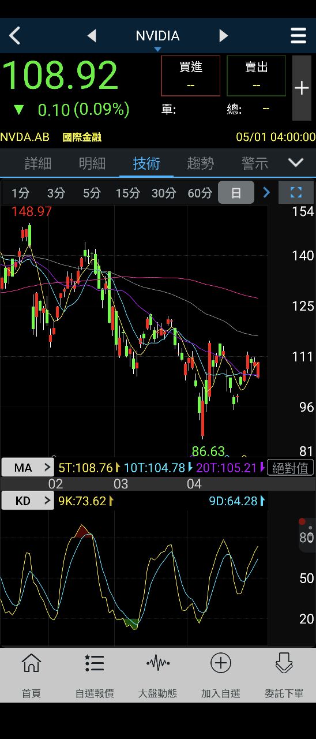Switch to the 明細 tab

tap(92, 163)
